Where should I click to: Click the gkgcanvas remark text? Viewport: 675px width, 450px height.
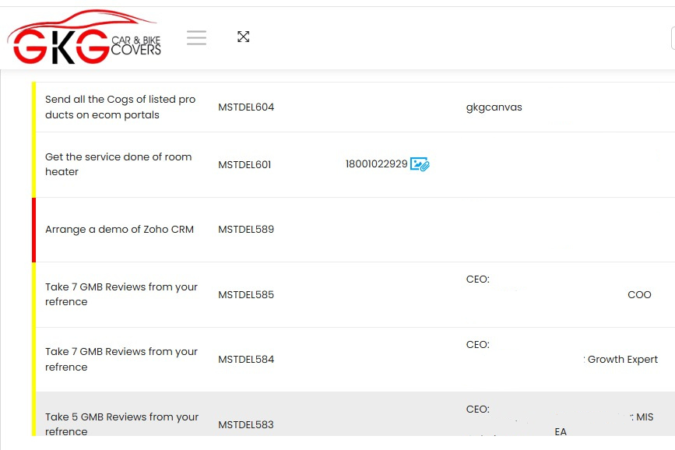494,107
